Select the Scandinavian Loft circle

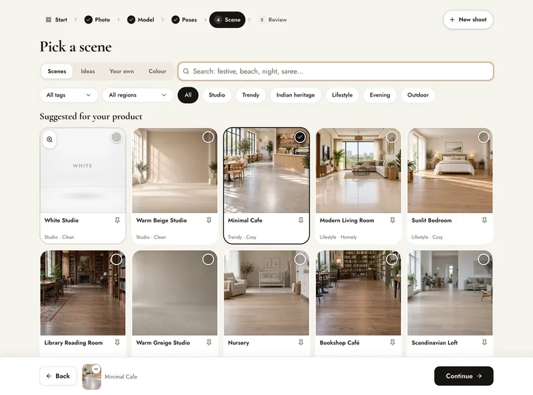pos(484,259)
